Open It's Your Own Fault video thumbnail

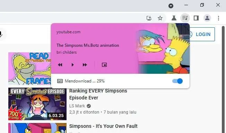[37, 128]
